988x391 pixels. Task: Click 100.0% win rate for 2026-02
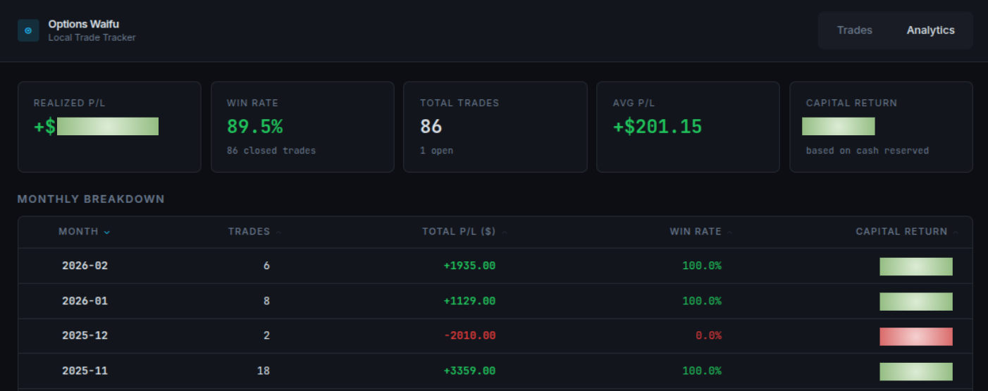tap(702, 266)
